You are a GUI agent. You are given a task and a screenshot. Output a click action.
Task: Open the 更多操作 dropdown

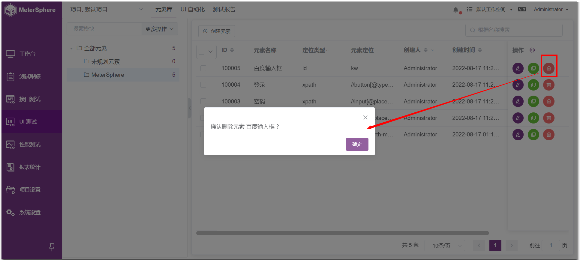click(160, 29)
